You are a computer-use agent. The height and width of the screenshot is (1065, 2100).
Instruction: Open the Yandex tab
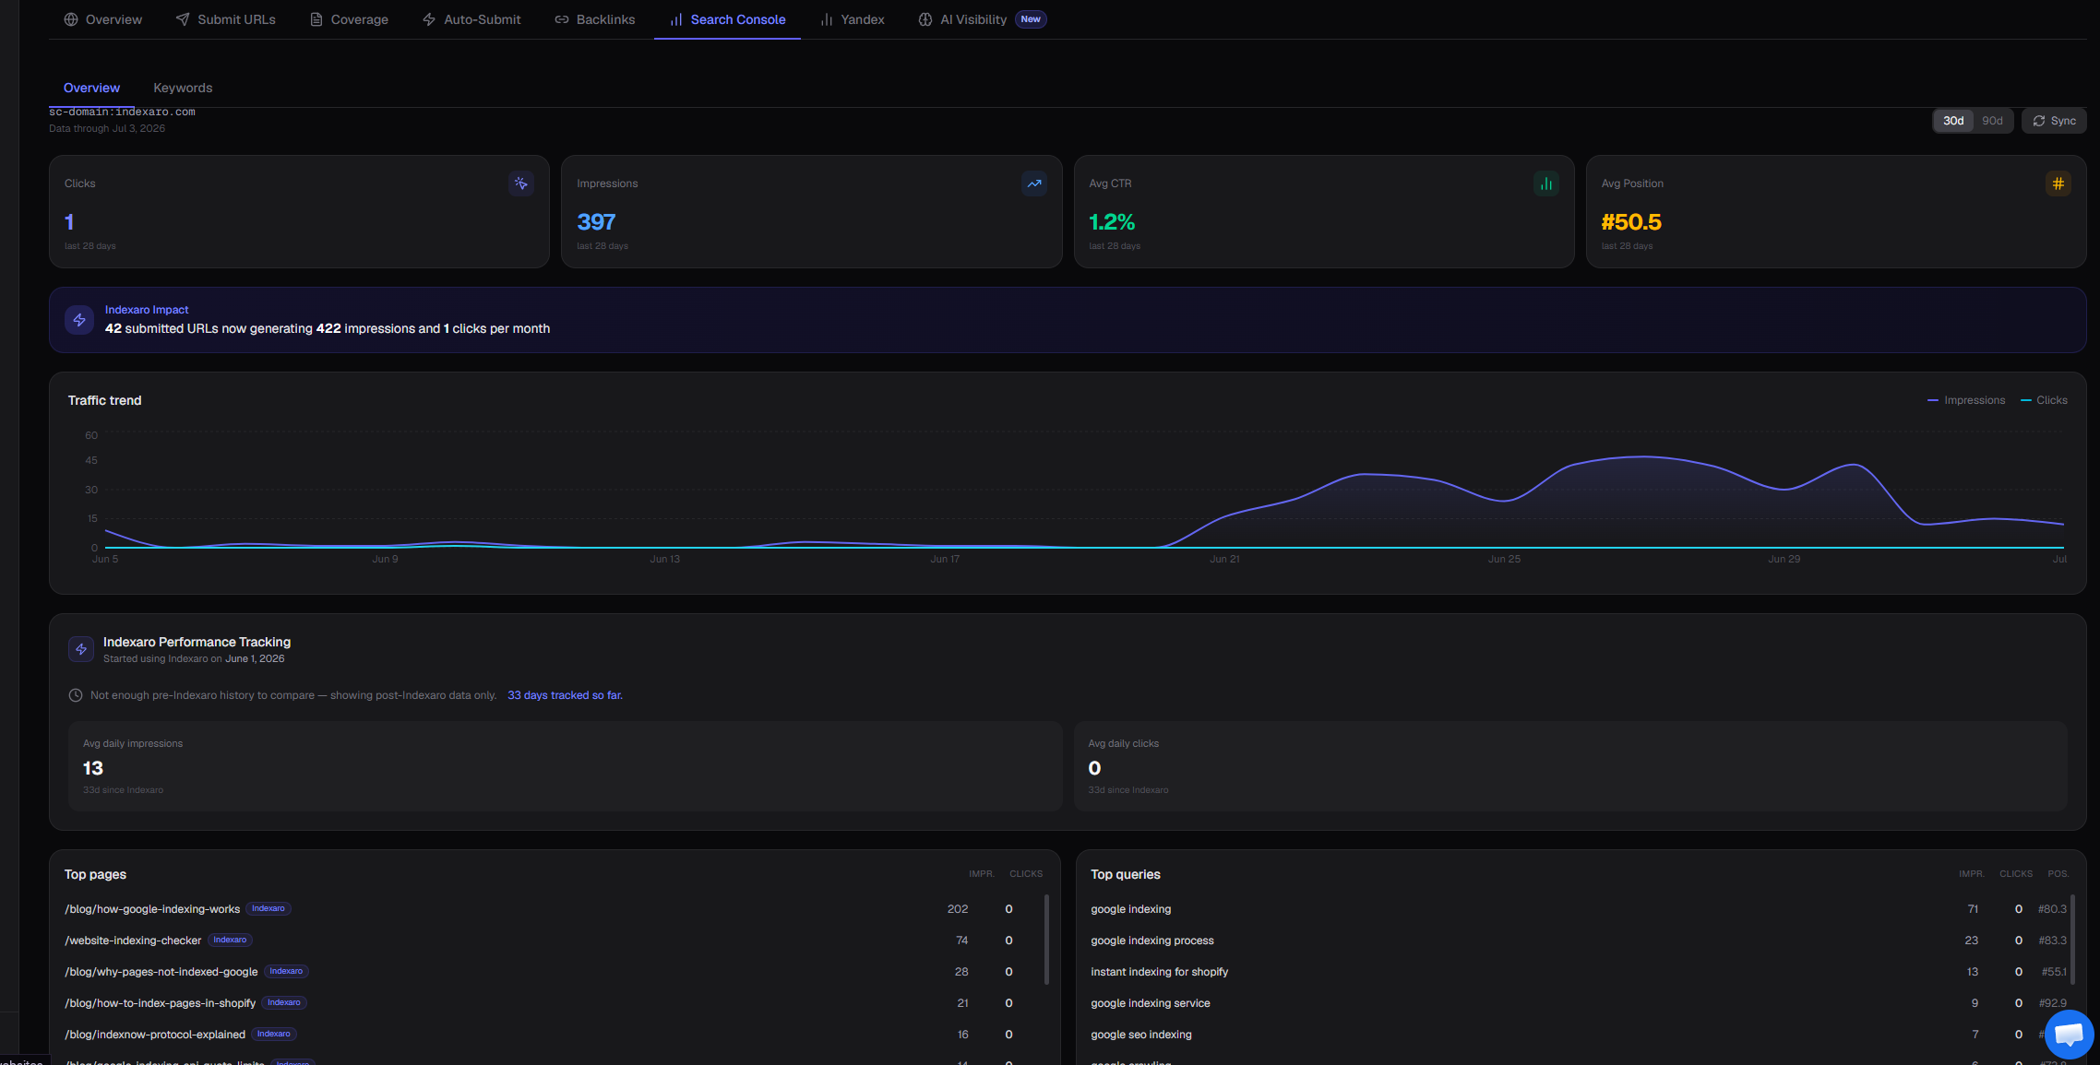pos(853,19)
